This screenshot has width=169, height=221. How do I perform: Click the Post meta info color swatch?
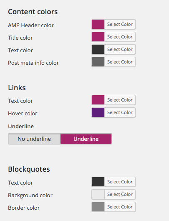tap(98, 62)
